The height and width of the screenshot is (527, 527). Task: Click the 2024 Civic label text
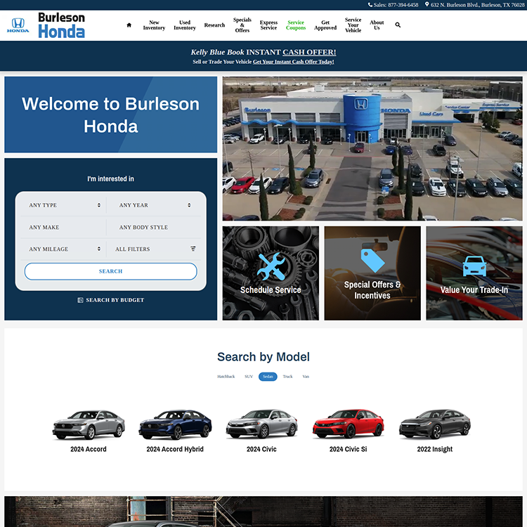261,449
